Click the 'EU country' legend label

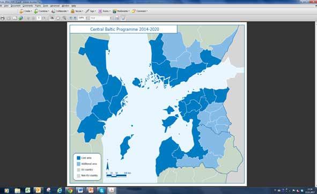[87, 169]
